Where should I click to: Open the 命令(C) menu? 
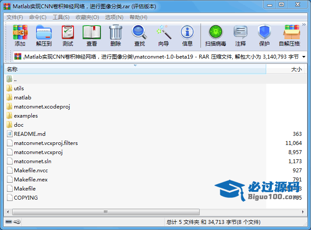coord(38,17)
